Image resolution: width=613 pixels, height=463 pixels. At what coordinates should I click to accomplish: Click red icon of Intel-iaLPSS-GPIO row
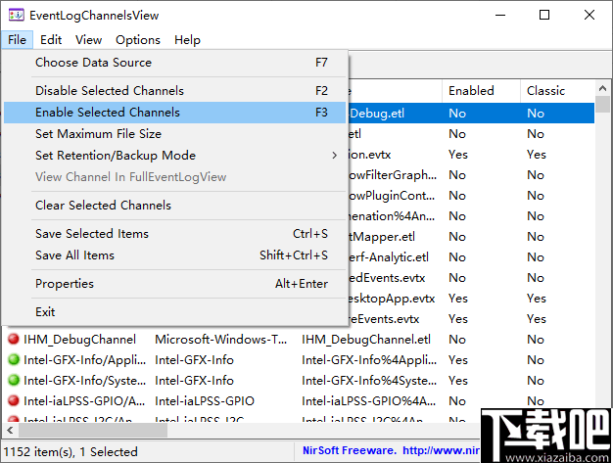point(14,401)
